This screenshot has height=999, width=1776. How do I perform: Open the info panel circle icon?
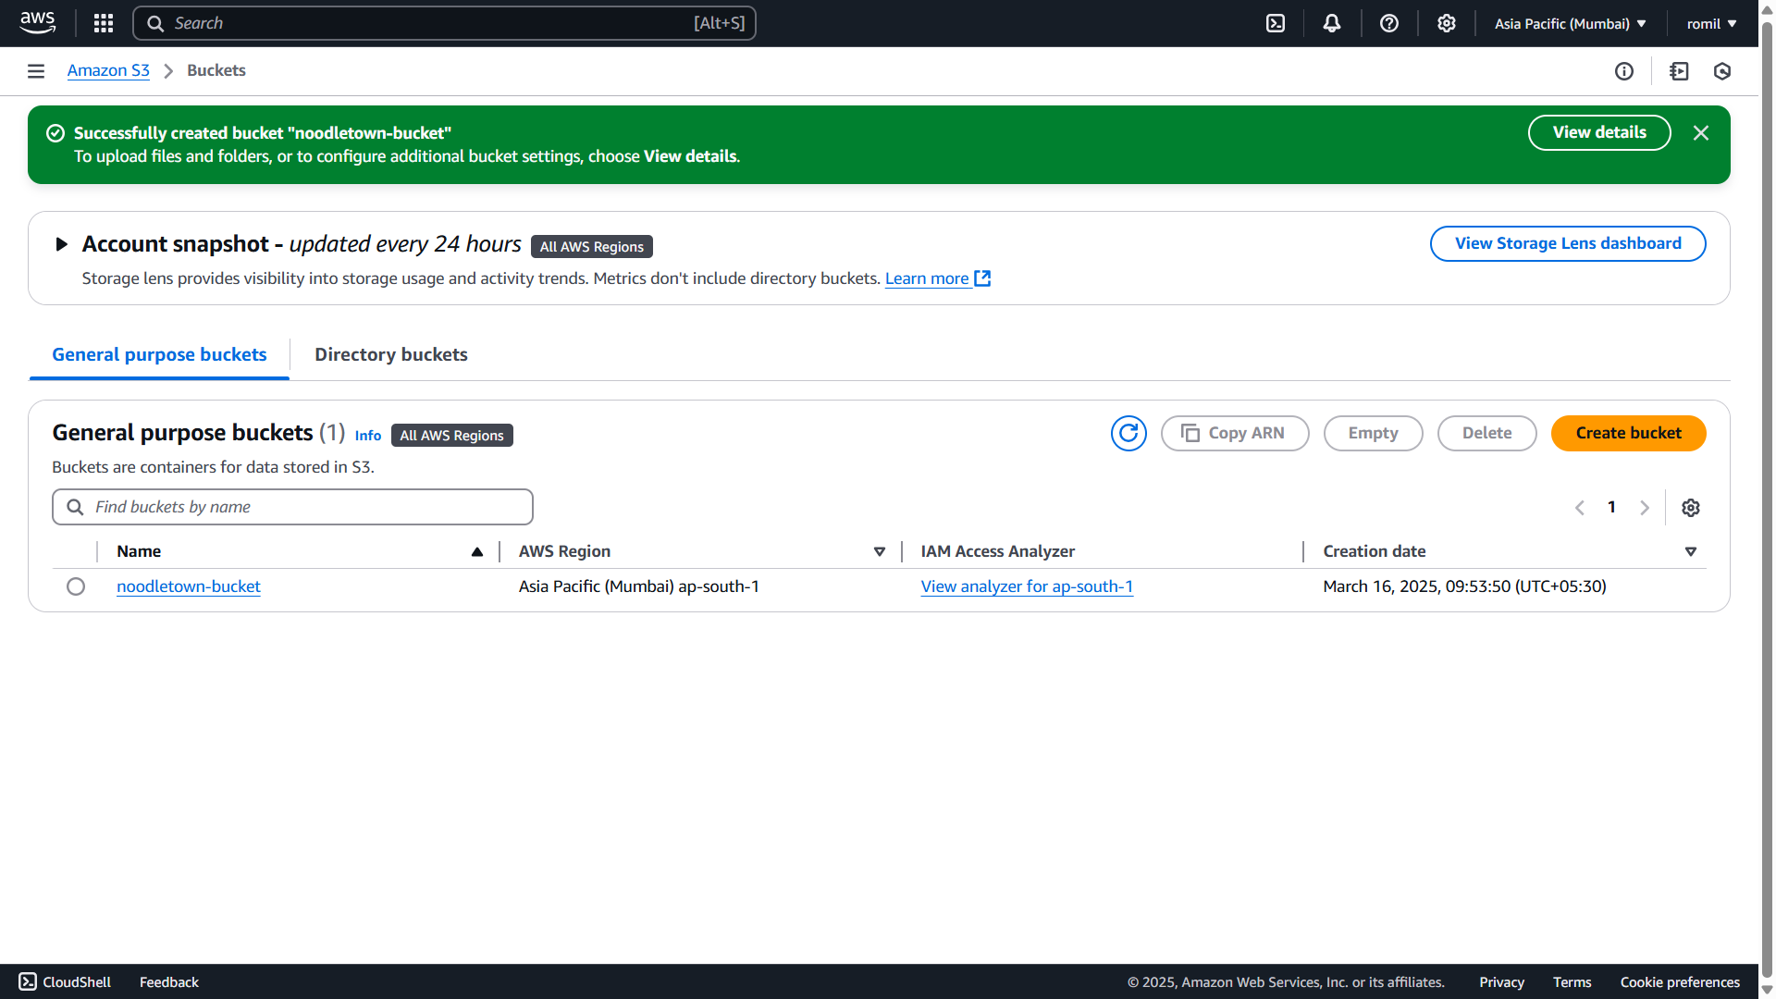click(1624, 71)
